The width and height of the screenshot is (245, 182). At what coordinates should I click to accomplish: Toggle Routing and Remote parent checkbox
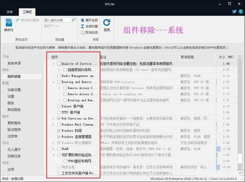pyautogui.click(x=59, y=82)
